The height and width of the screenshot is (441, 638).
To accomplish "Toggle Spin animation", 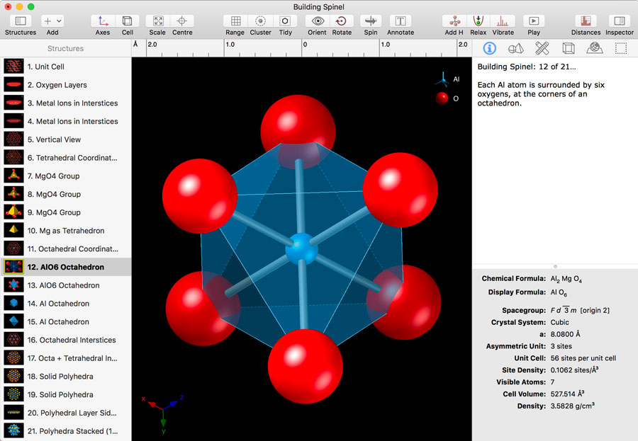I will 371,21.
